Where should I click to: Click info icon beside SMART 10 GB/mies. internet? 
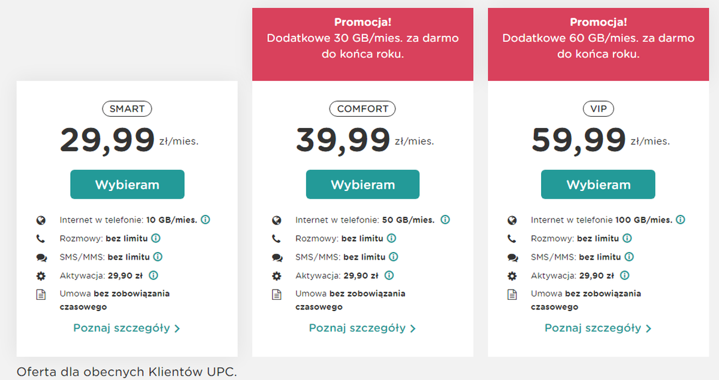(x=206, y=220)
